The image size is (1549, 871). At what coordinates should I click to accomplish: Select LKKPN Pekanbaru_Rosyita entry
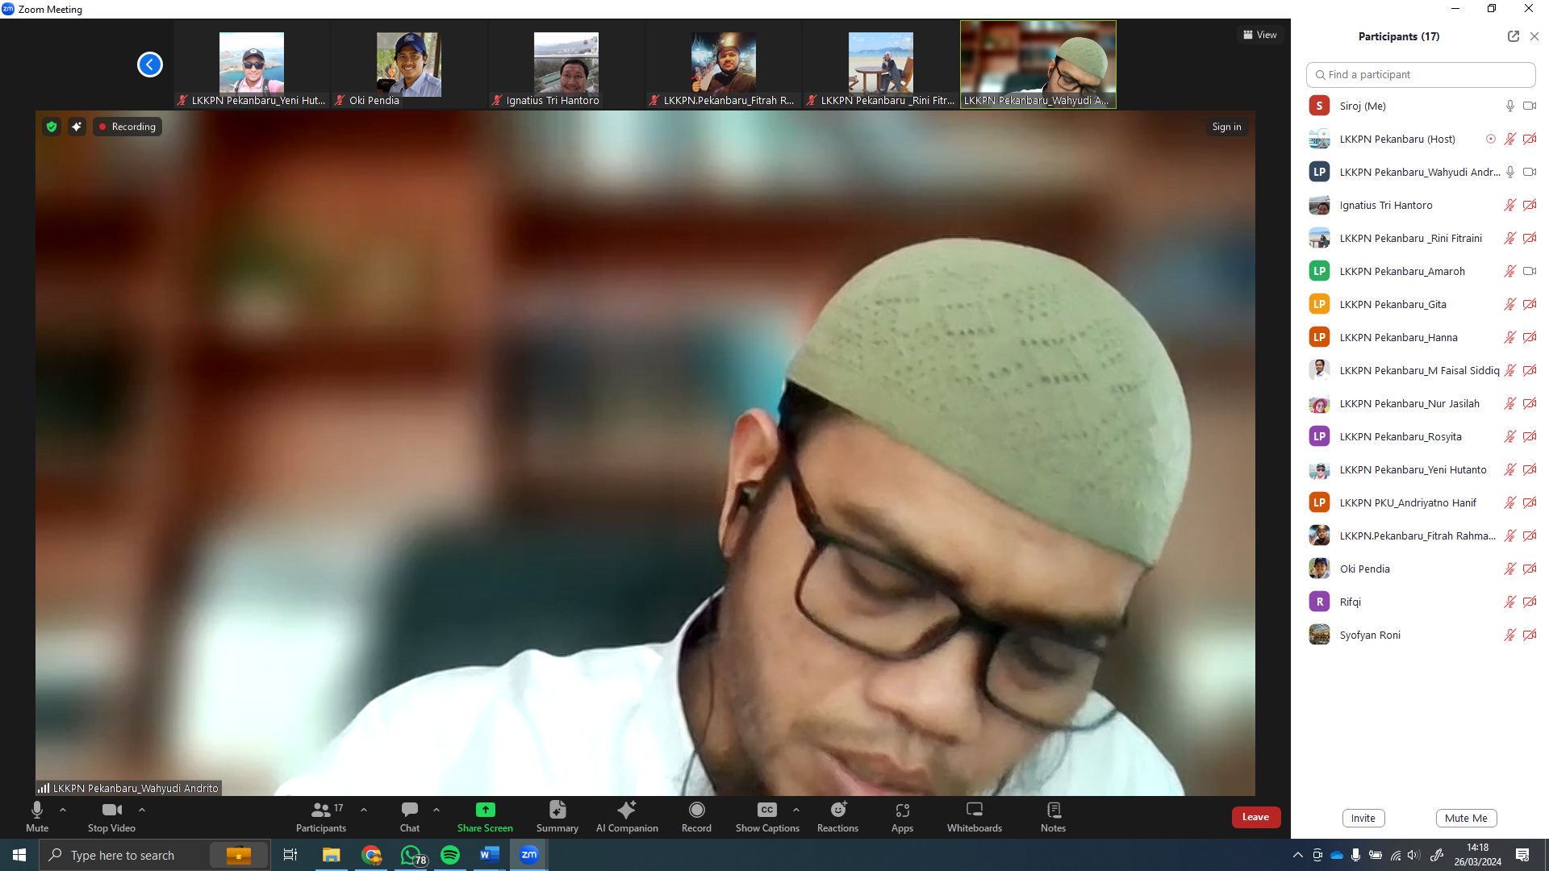1421,436
